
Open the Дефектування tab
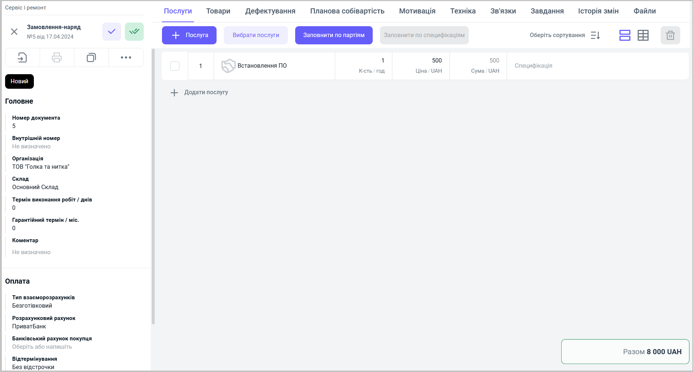(270, 11)
